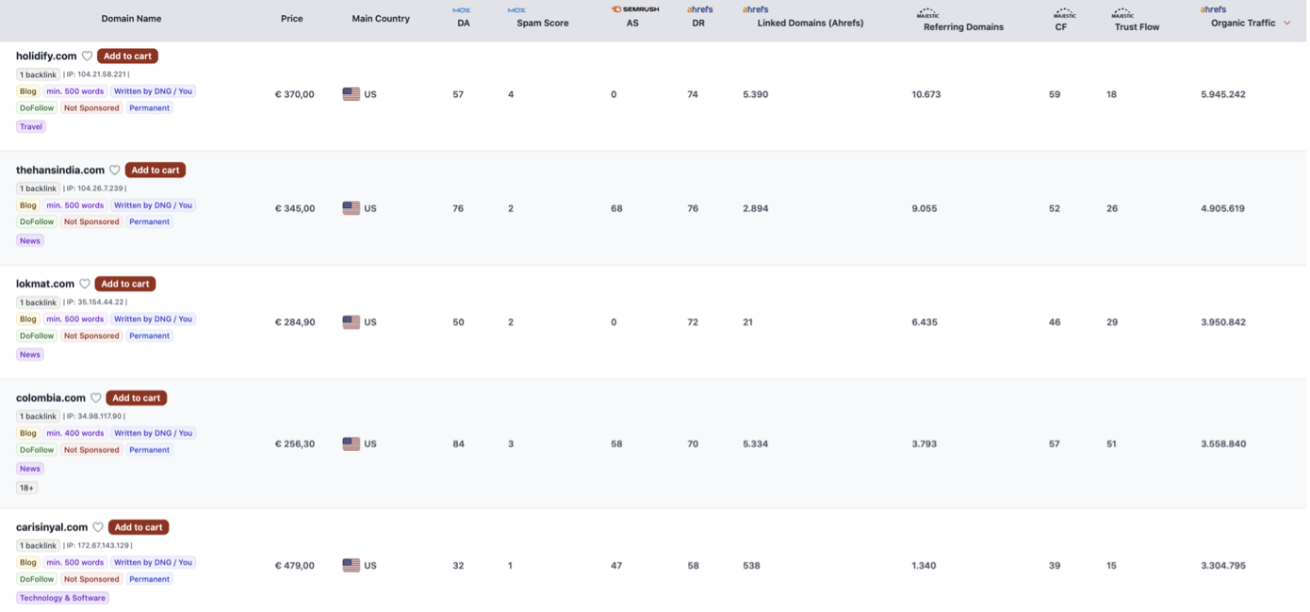Click heart icon beside thehansindia.com
Viewport: 1310px width, 612px height.
tap(115, 170)
